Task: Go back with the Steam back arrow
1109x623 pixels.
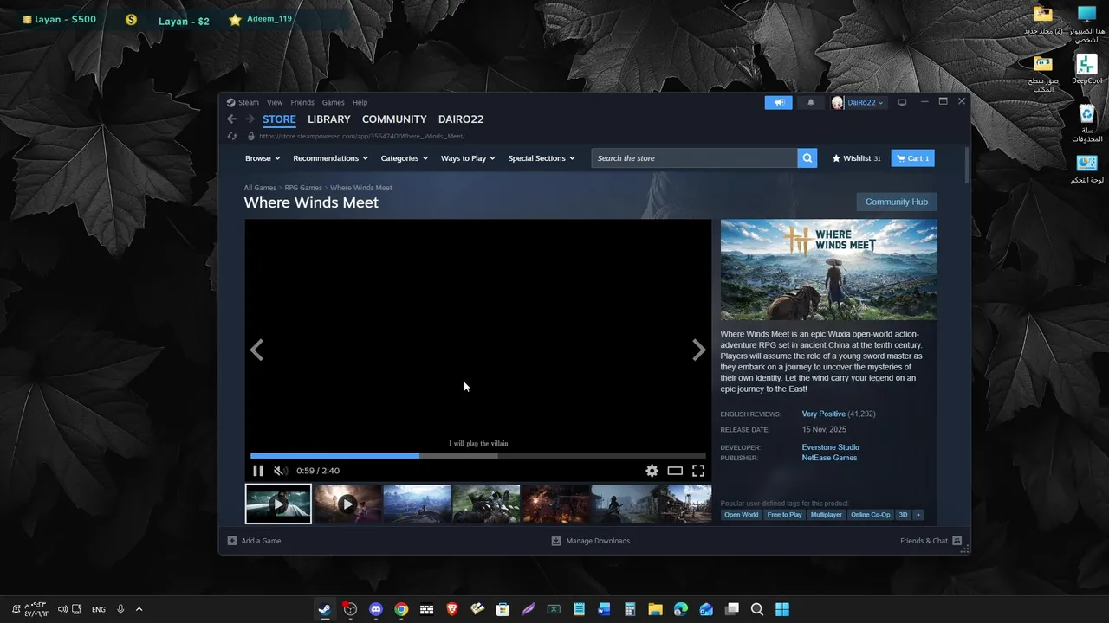Action: (x=231, y=119)
